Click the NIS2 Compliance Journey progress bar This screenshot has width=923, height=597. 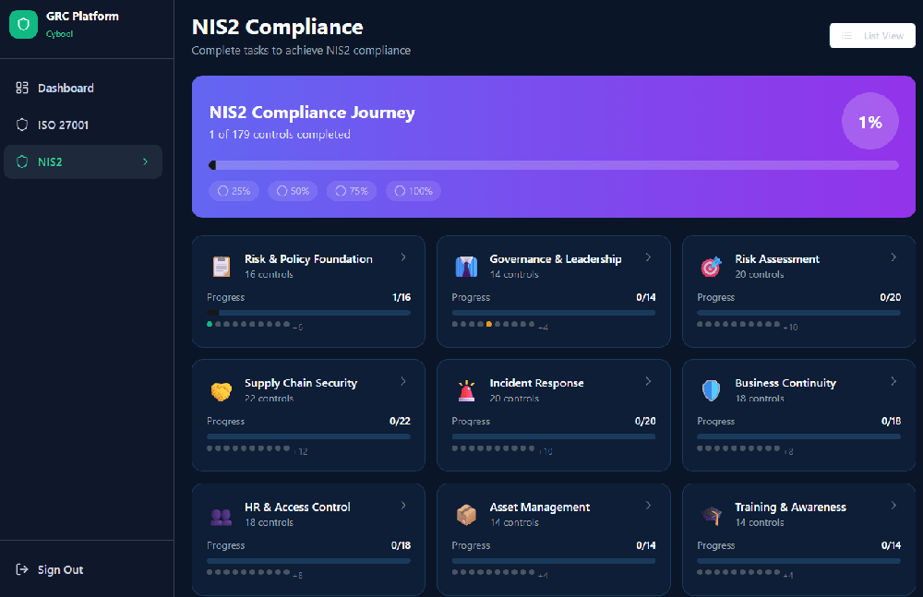(x=554, y=165)
